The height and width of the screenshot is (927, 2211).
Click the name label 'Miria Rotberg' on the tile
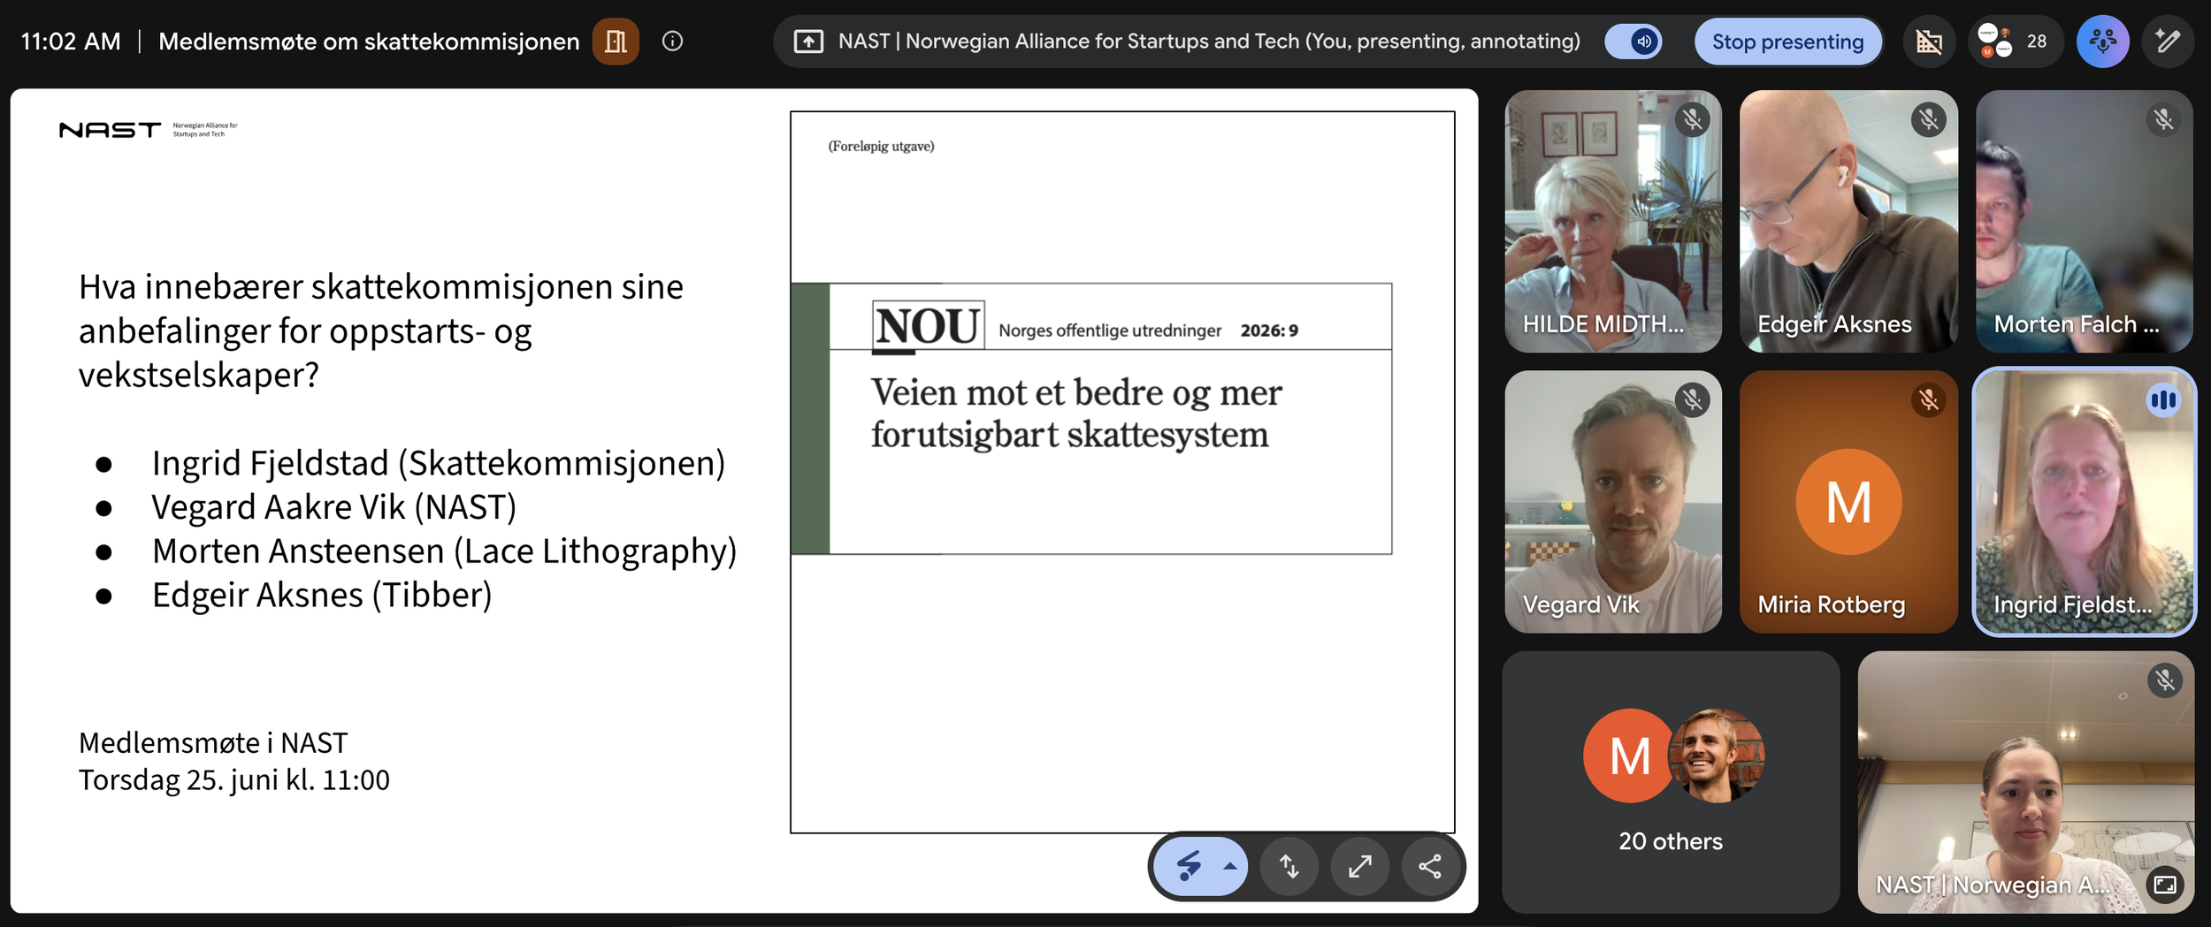[x=1831, y=604]
